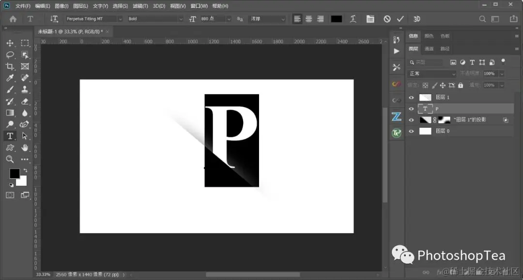Open warp text options
523x280 pixels.
[353, 19]
